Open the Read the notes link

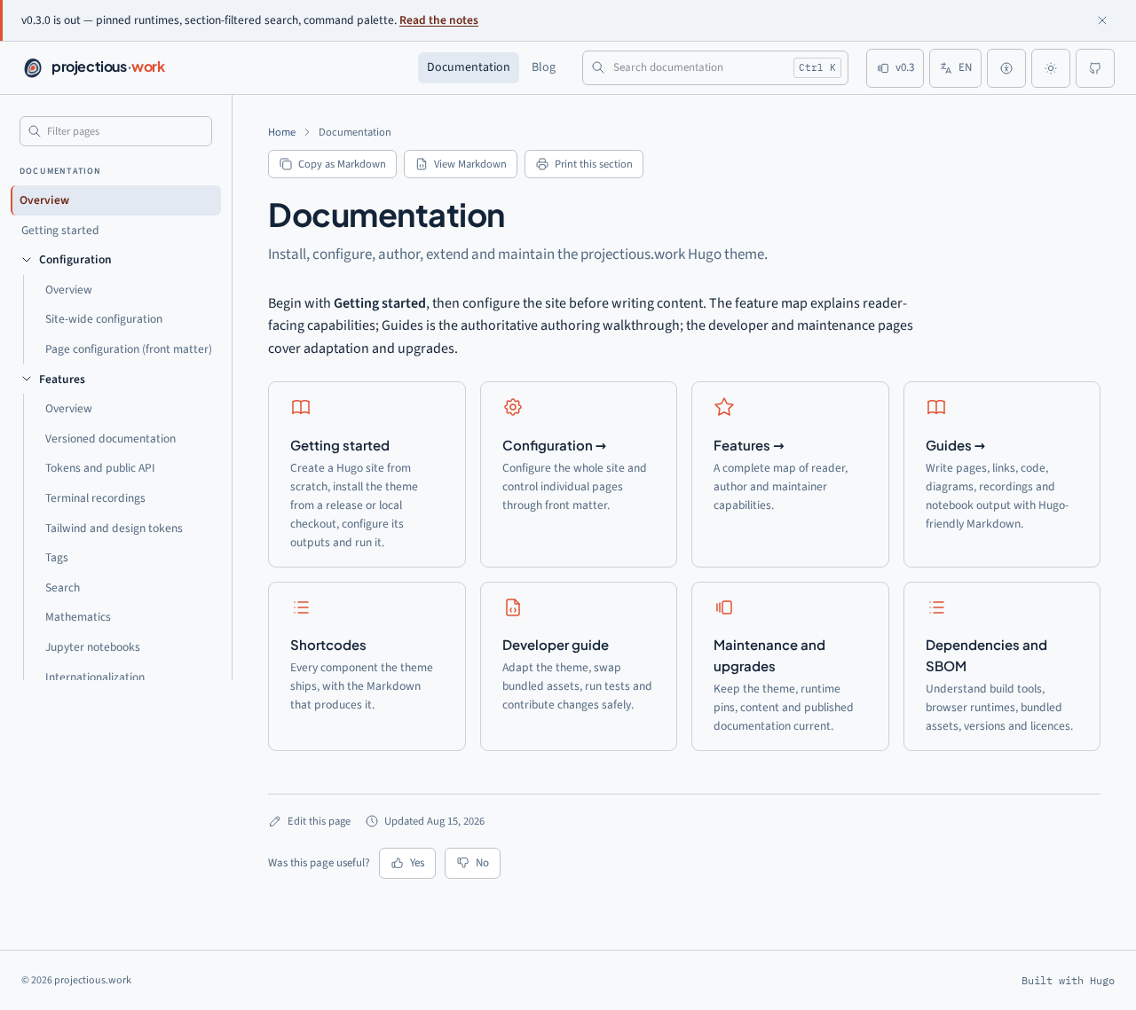[x=438, y=20]
